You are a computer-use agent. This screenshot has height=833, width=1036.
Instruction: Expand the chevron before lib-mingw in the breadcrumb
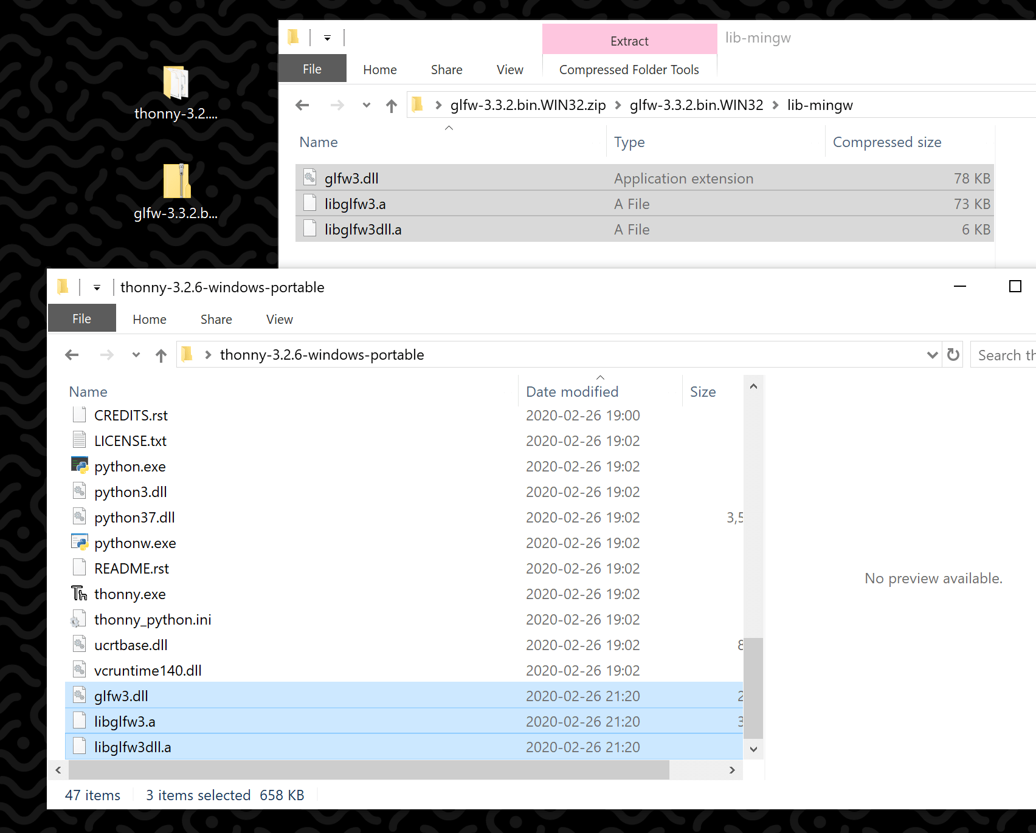(775, 105)
